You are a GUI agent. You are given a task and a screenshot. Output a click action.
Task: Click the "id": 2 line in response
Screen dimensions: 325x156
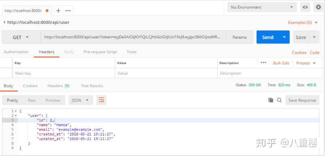tap(45, 120)
